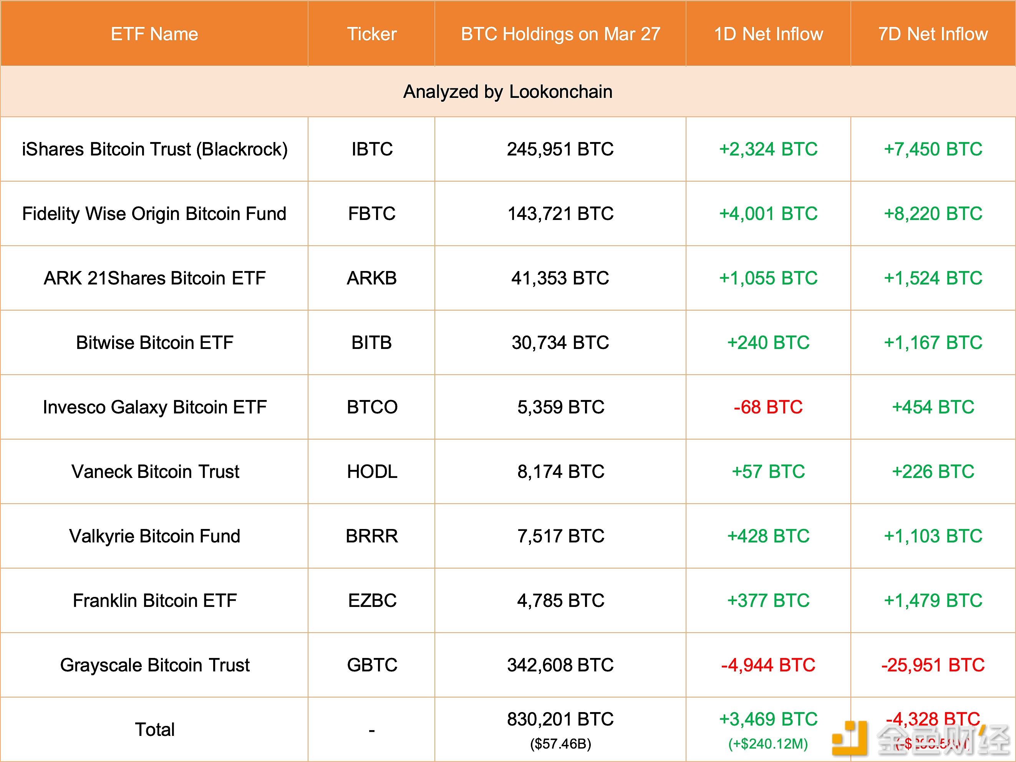Click the FBTC ticker cell

point(371,213)
